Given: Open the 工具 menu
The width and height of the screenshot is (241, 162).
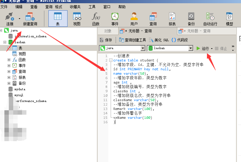Looking at the screenshot, I should [x=92, y=7].
